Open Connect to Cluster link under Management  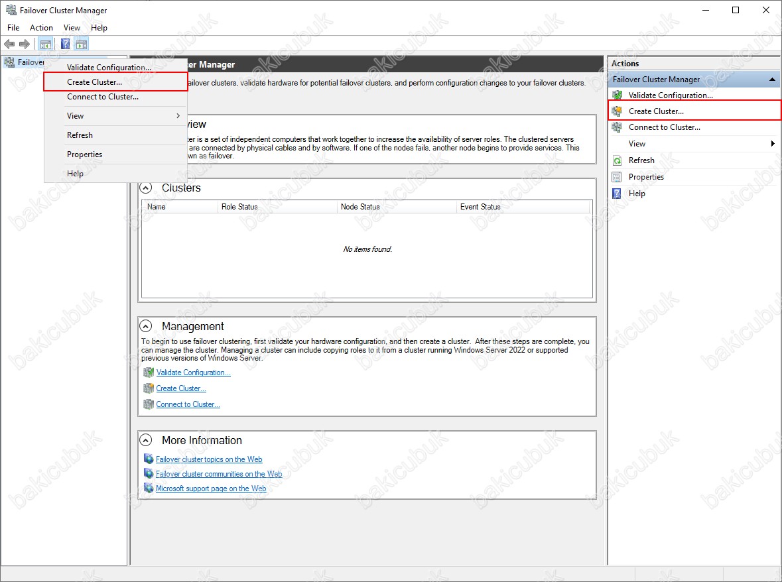(x=188, y=404)
